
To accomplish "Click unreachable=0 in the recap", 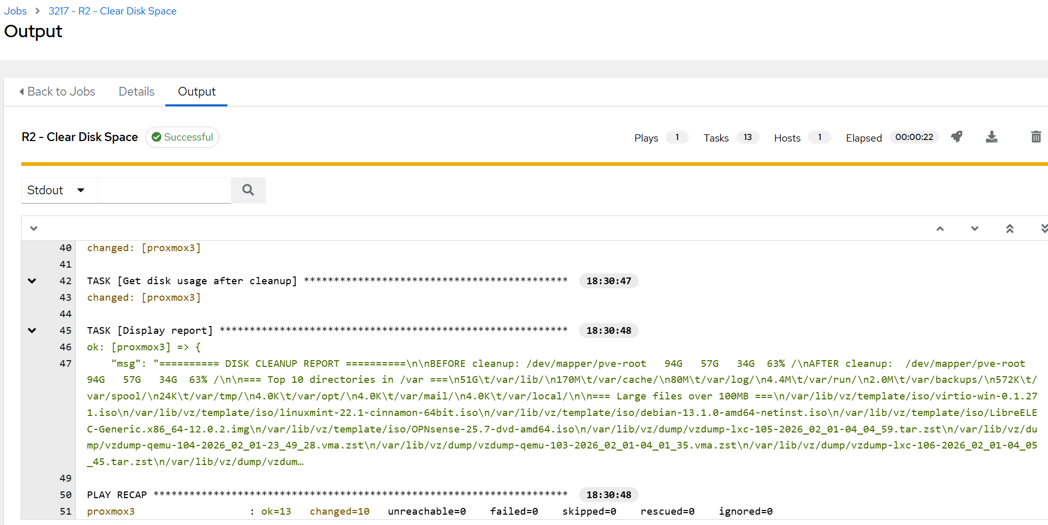I will [x=427, y=512].
